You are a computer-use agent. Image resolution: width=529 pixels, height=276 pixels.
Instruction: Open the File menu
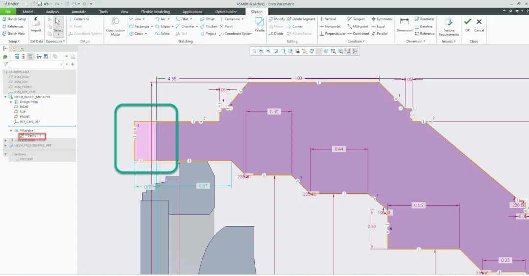tap(8, 12)
